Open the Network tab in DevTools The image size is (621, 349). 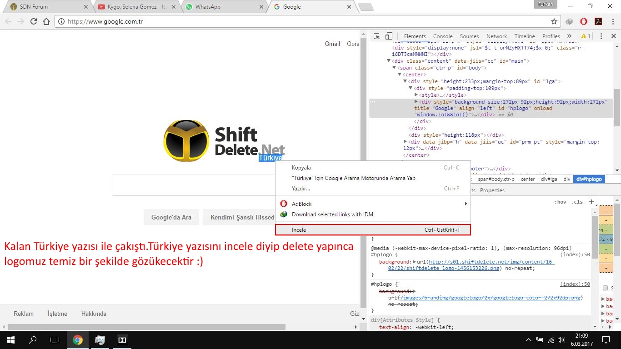496,36
